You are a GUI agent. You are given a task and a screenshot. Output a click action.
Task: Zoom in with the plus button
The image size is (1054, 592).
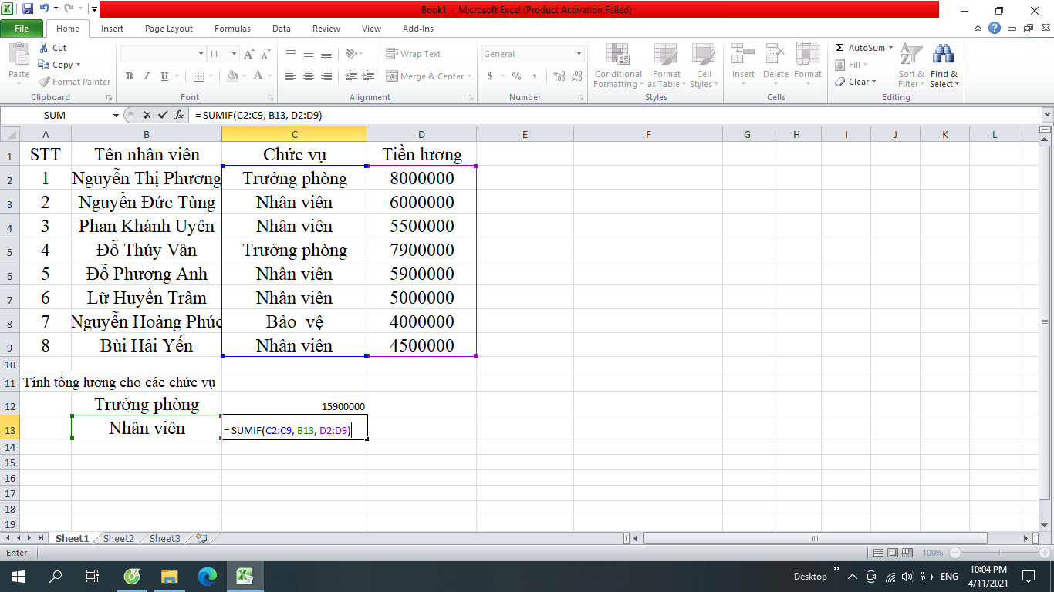[1043, 553]
